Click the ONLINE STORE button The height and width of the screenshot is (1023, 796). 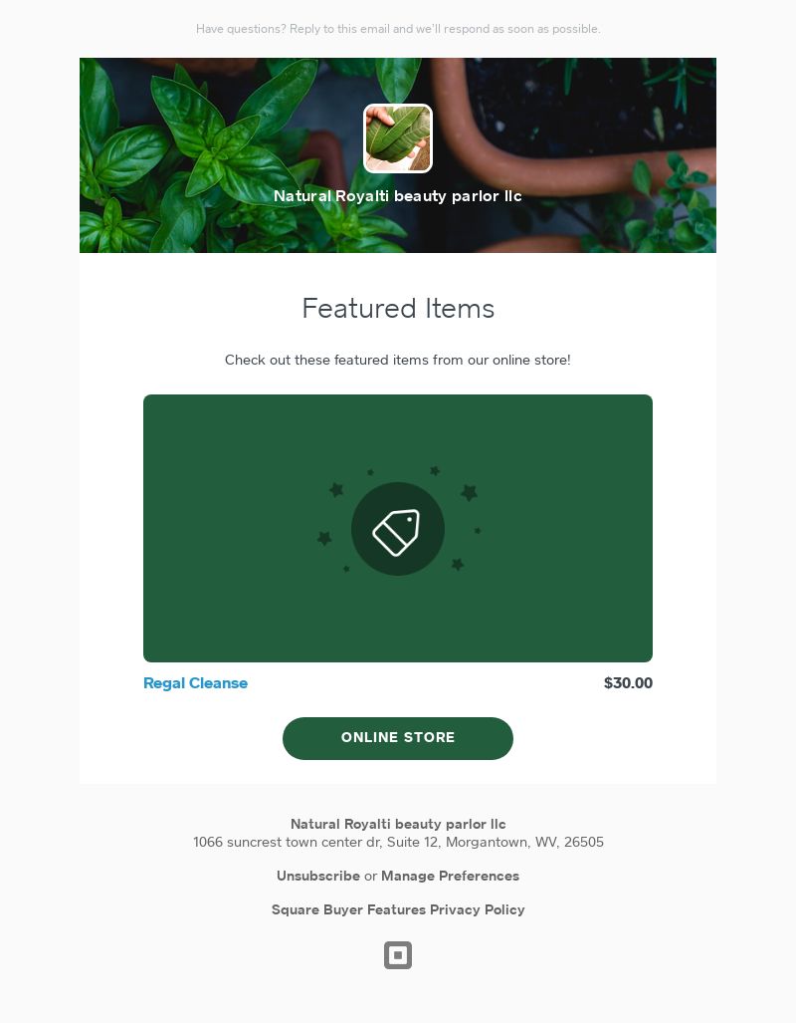(x=398, y=738)
